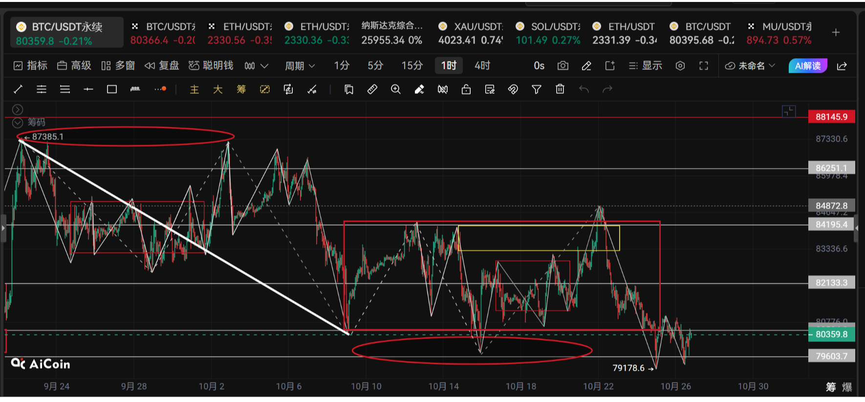The height and width of the screenshot is (402, 865).
Task: Toggle drawings visibility eye-link icon
Action: [513, 89]
